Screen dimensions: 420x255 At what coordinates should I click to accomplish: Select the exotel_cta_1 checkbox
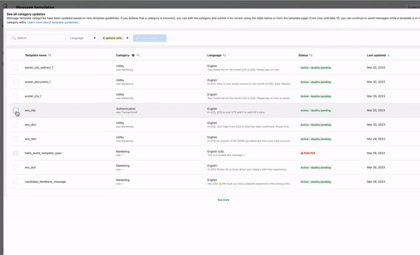[16, 96]
